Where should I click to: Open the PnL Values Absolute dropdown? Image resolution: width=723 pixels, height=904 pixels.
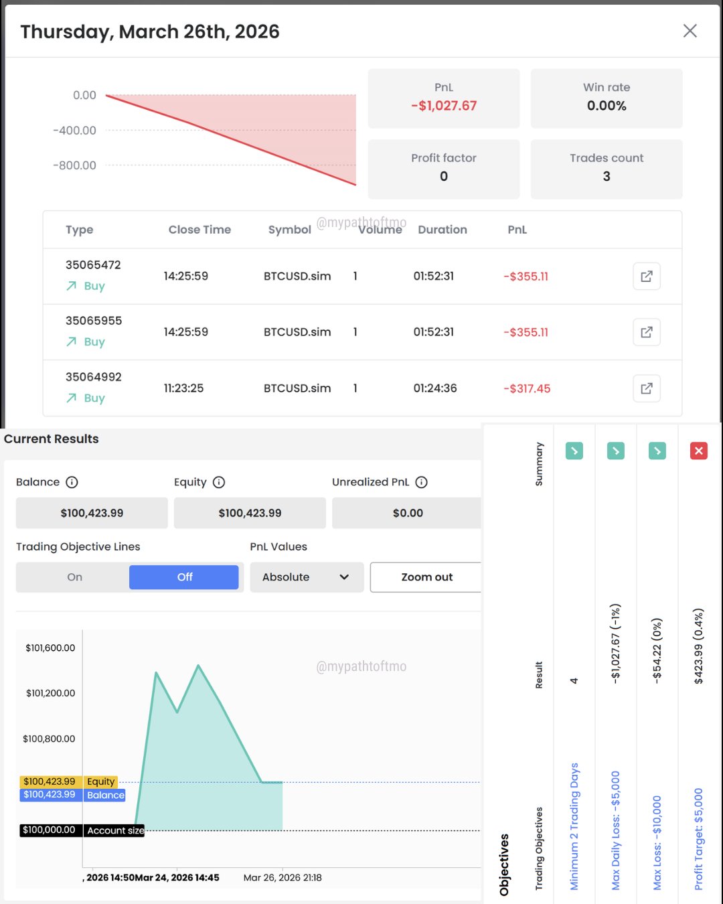pyautogui.click(x=307, y=577)
